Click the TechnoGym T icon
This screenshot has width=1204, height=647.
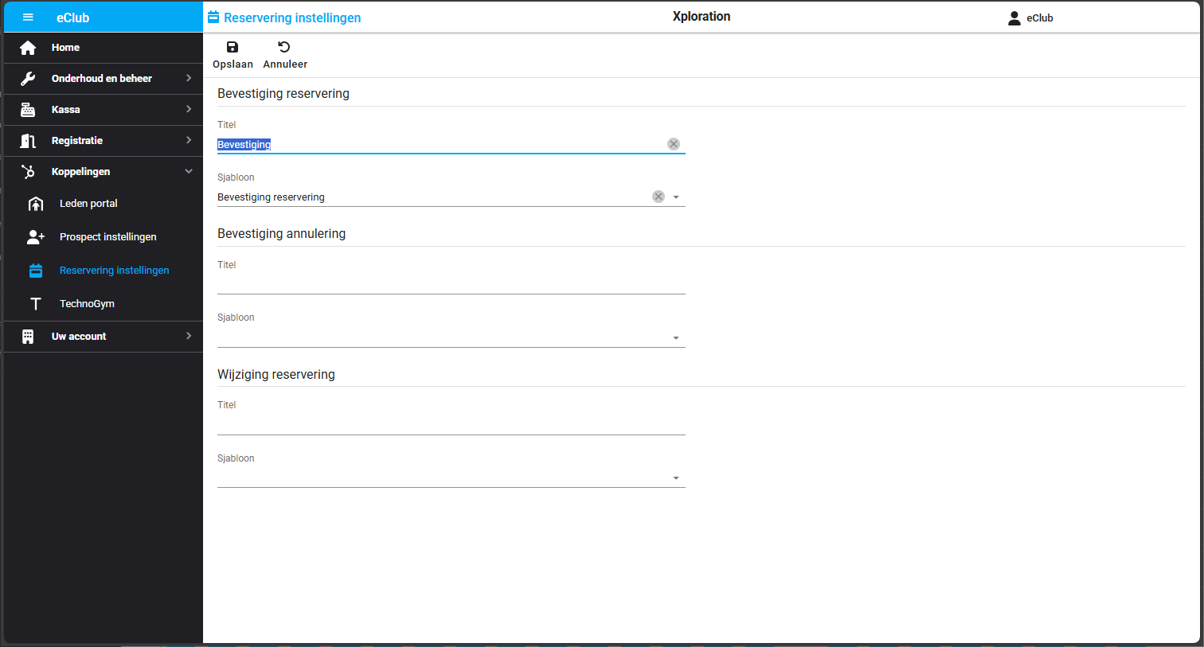[x=36, y=304]
